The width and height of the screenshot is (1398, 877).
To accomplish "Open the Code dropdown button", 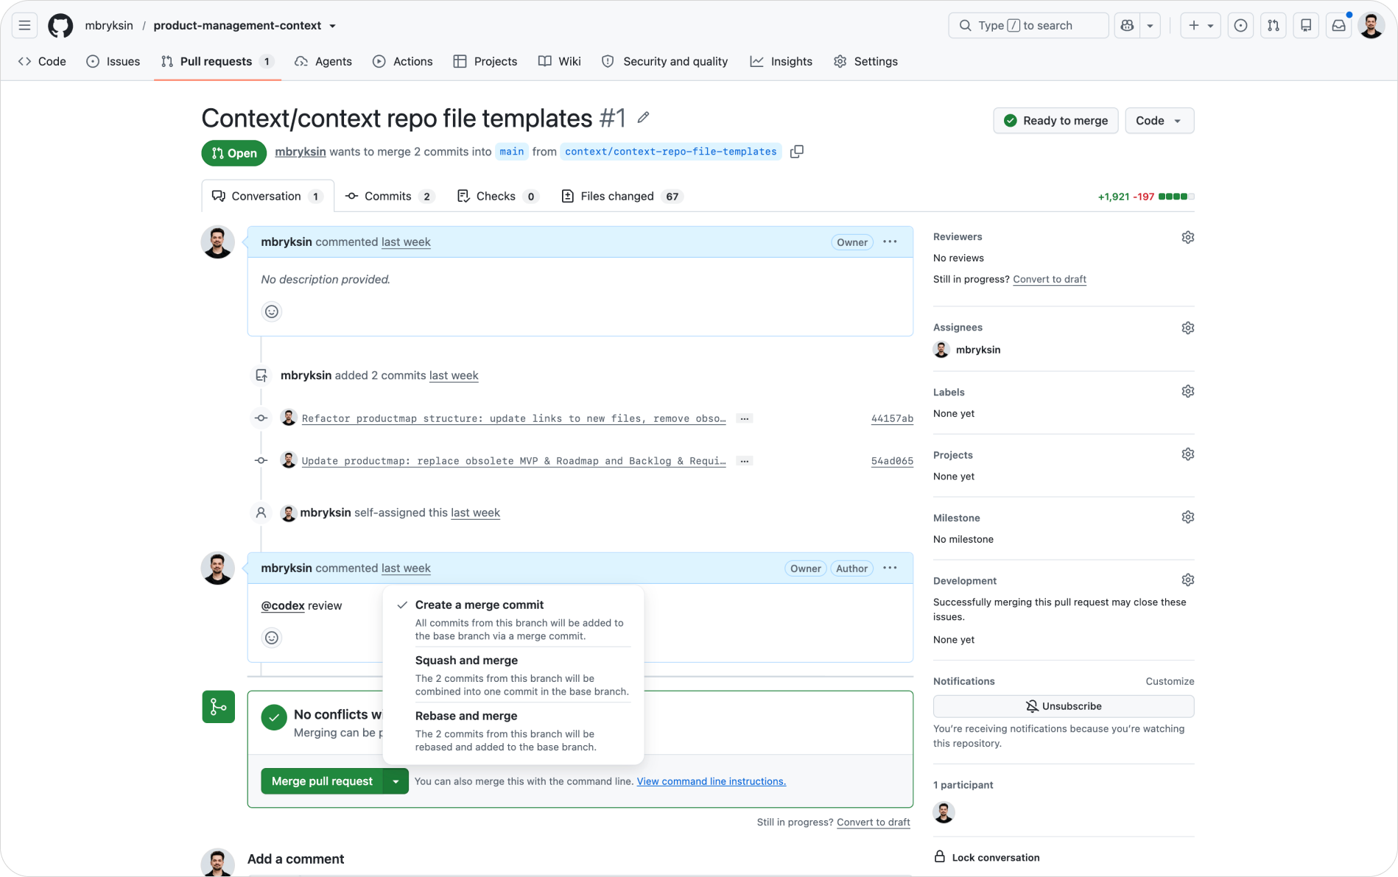I will (x=1159, y=121).
